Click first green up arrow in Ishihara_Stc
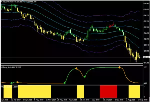The width and height of the screenshot is (150, 102). tap(11, 82)
